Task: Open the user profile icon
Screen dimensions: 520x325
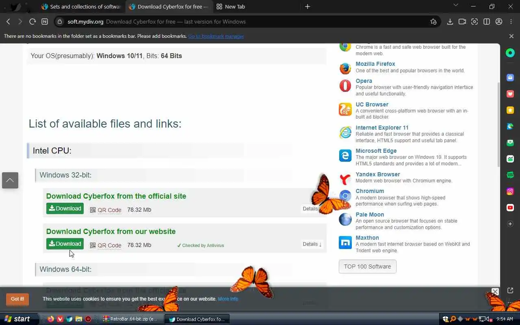Action: point(499,22)
